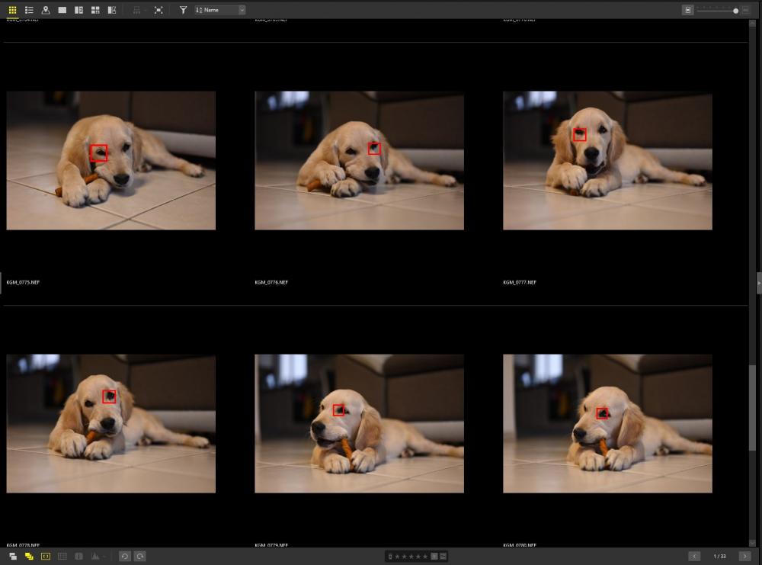This screenshot has width=762, height=565.
Task: Open the Name sort-order dropdown
Action: [220, 10]
